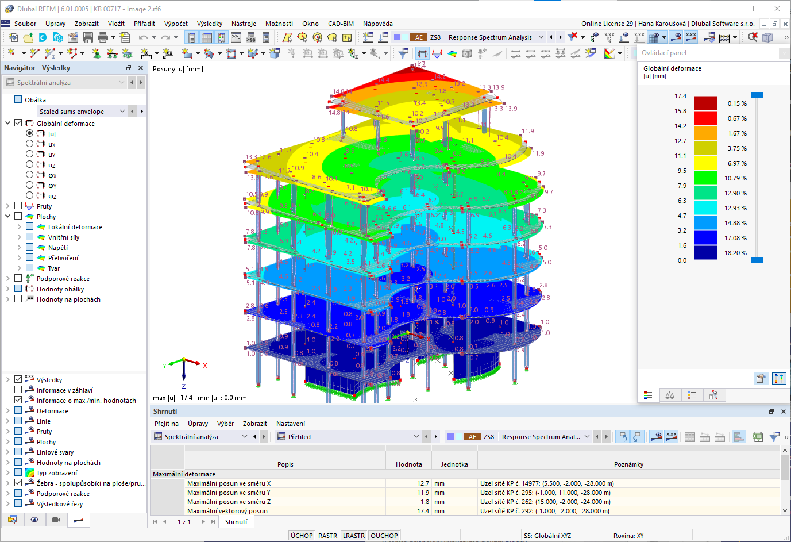Click the red-X cancel zoom icon

pyautogui.click(x=752, y=36)
